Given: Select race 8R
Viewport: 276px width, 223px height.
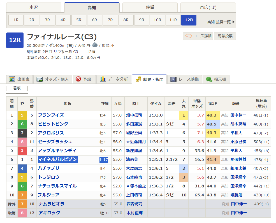Looking at the screenshot, I should (x=126, y=20).
